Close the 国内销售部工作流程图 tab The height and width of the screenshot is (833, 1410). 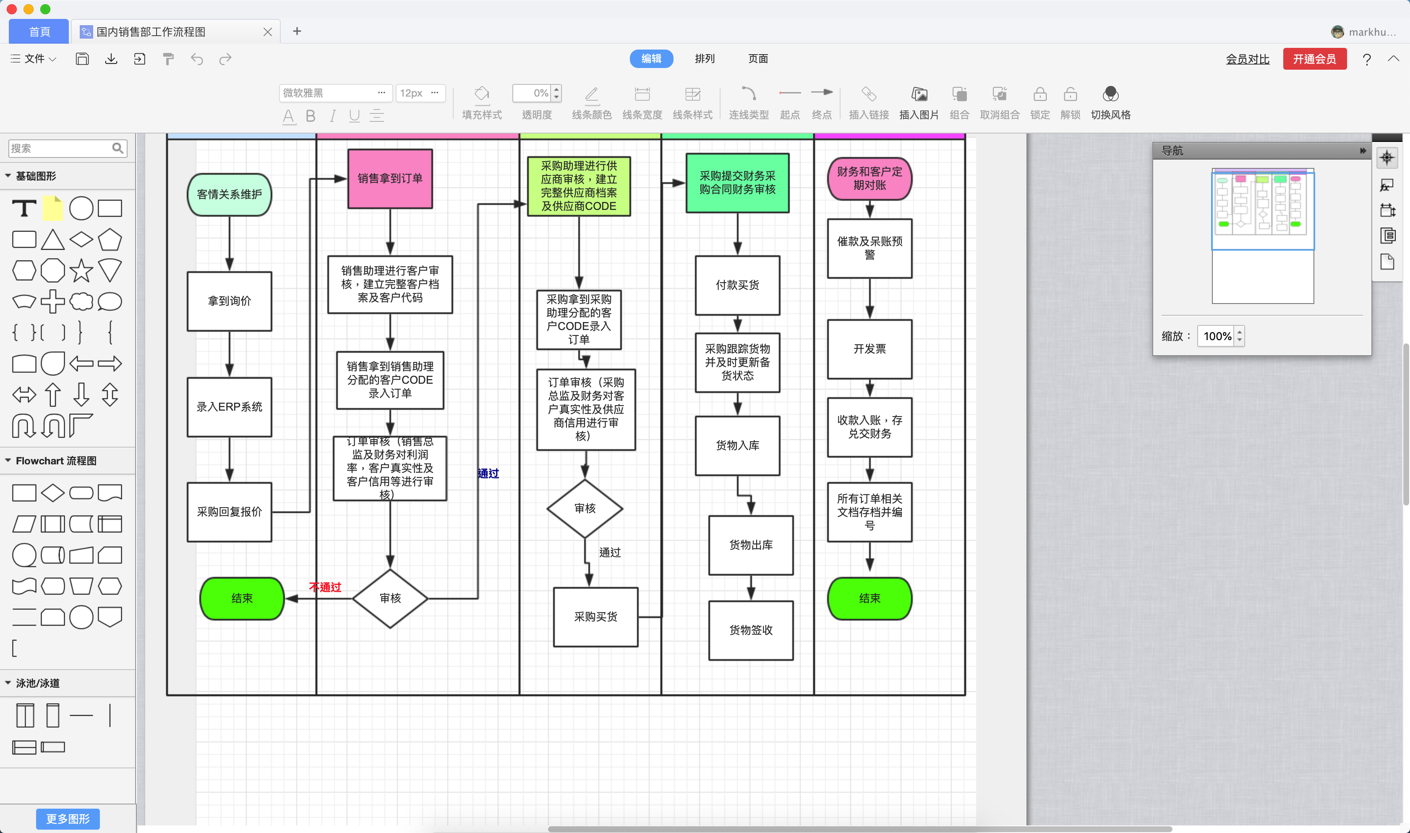[268, 32]
